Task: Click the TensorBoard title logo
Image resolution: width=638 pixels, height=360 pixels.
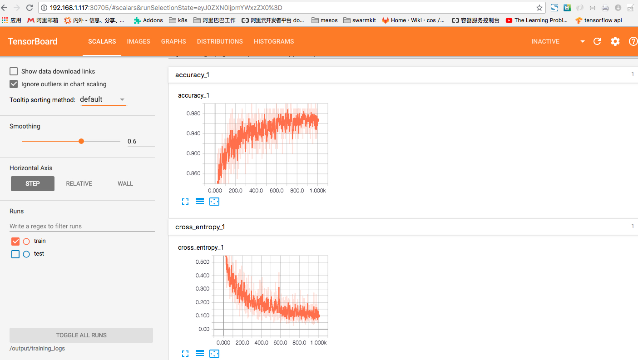Action: point(33,41)
